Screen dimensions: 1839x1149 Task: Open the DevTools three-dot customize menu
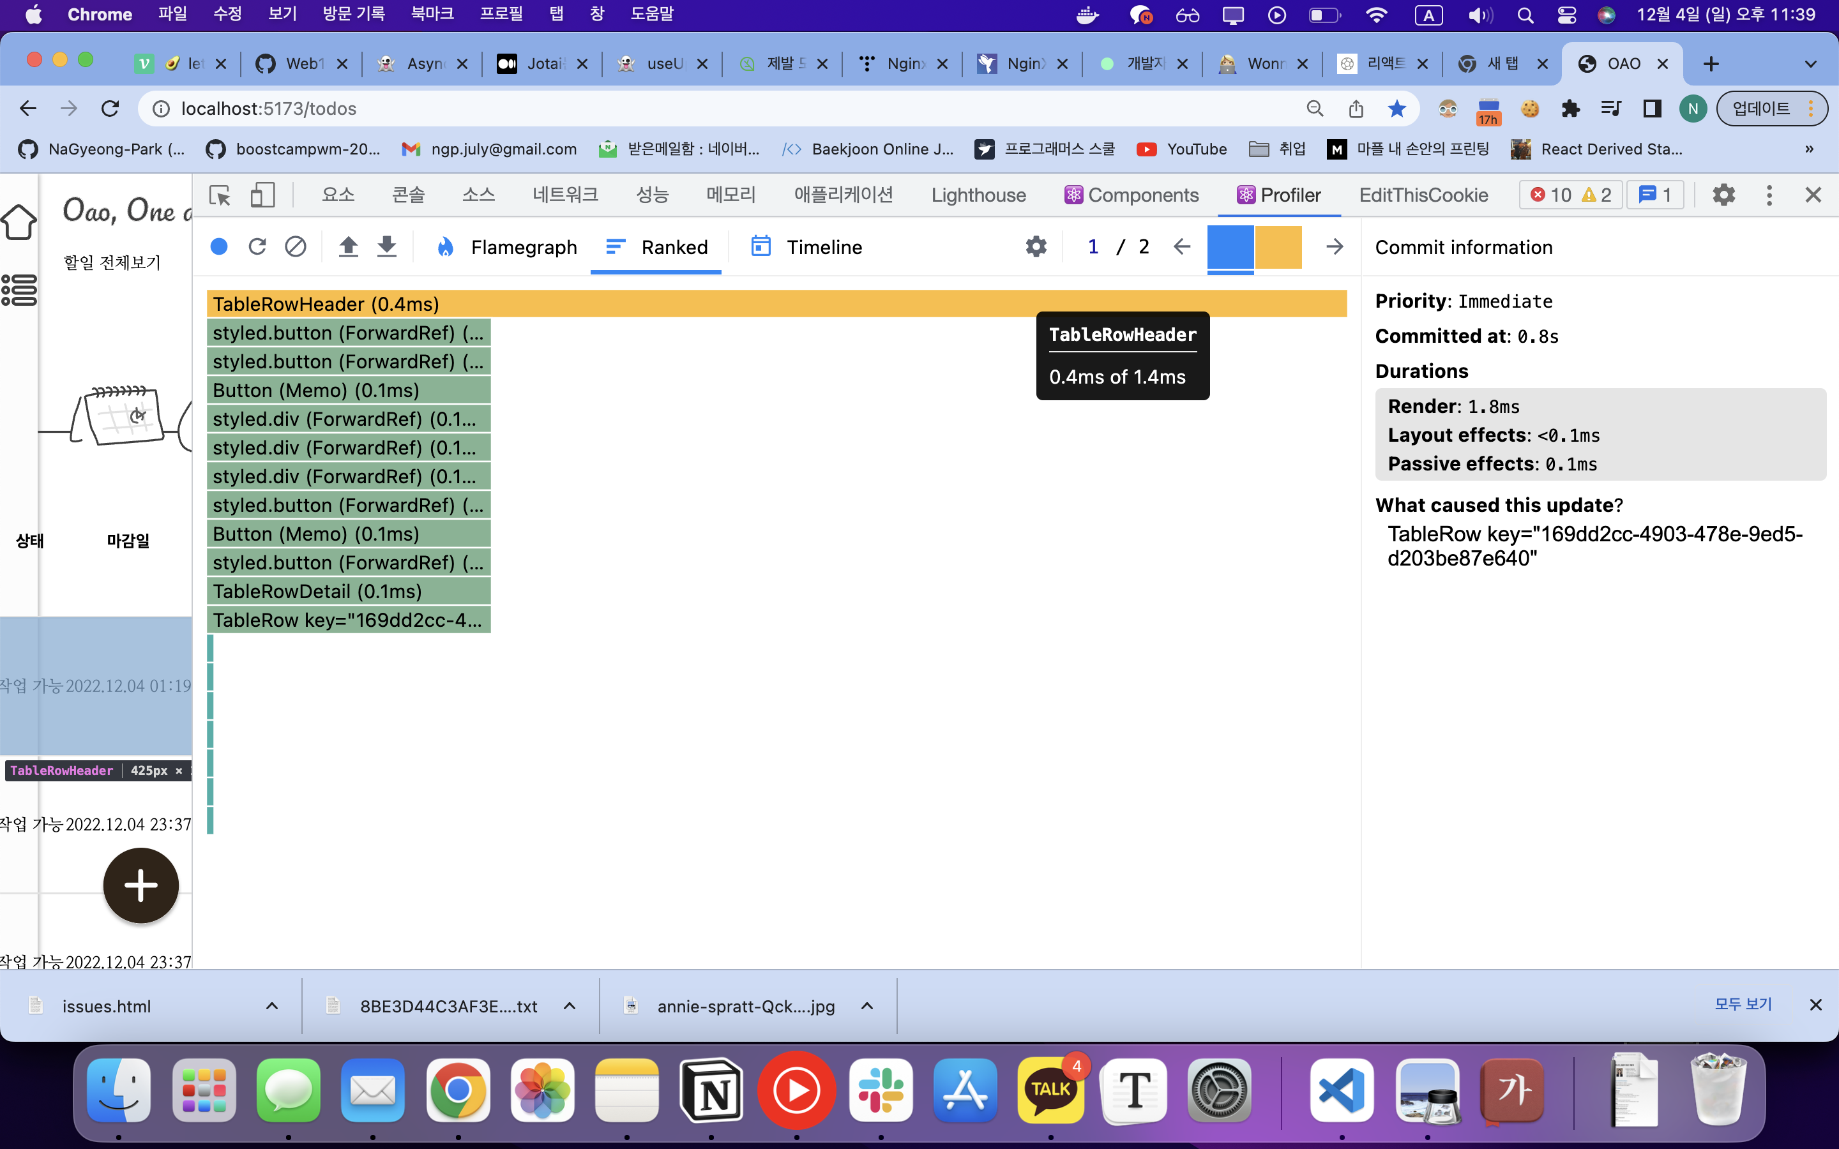pos(1769,195)
